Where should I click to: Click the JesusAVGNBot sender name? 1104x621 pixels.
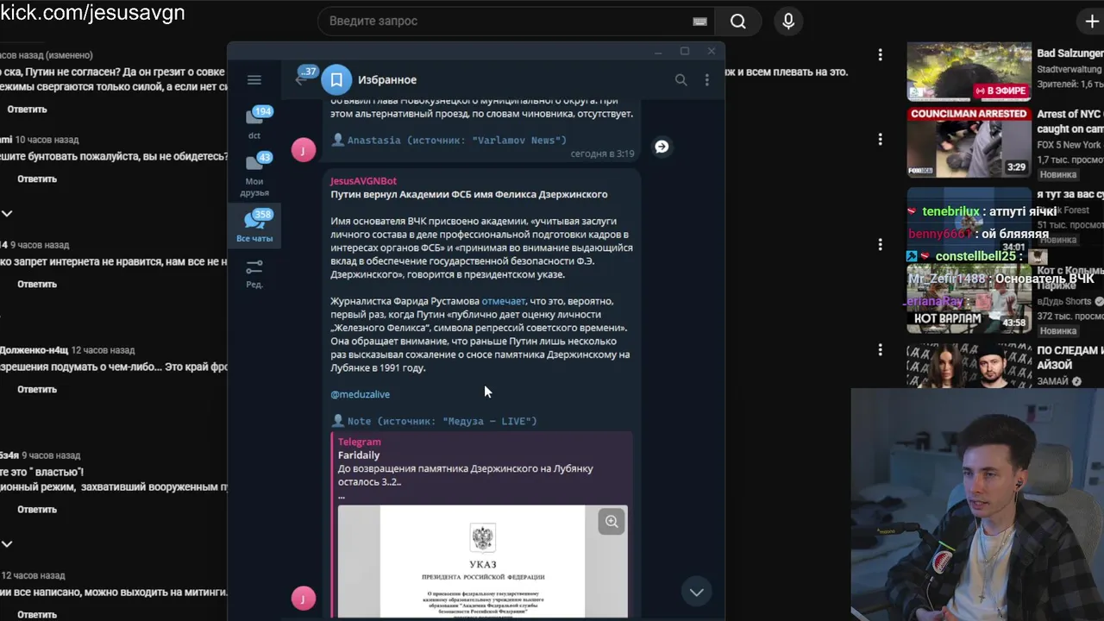click(363, 181)
